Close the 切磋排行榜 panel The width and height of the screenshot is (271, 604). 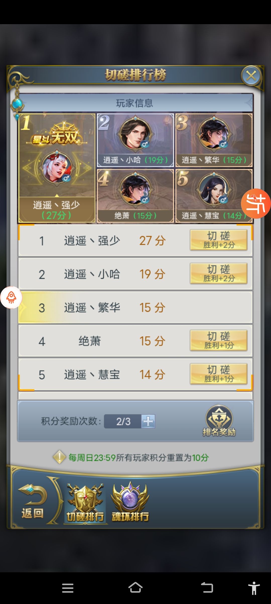click(x=251, y=75)
